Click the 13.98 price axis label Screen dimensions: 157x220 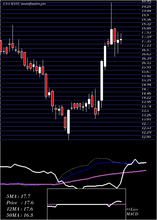point(147,102)
